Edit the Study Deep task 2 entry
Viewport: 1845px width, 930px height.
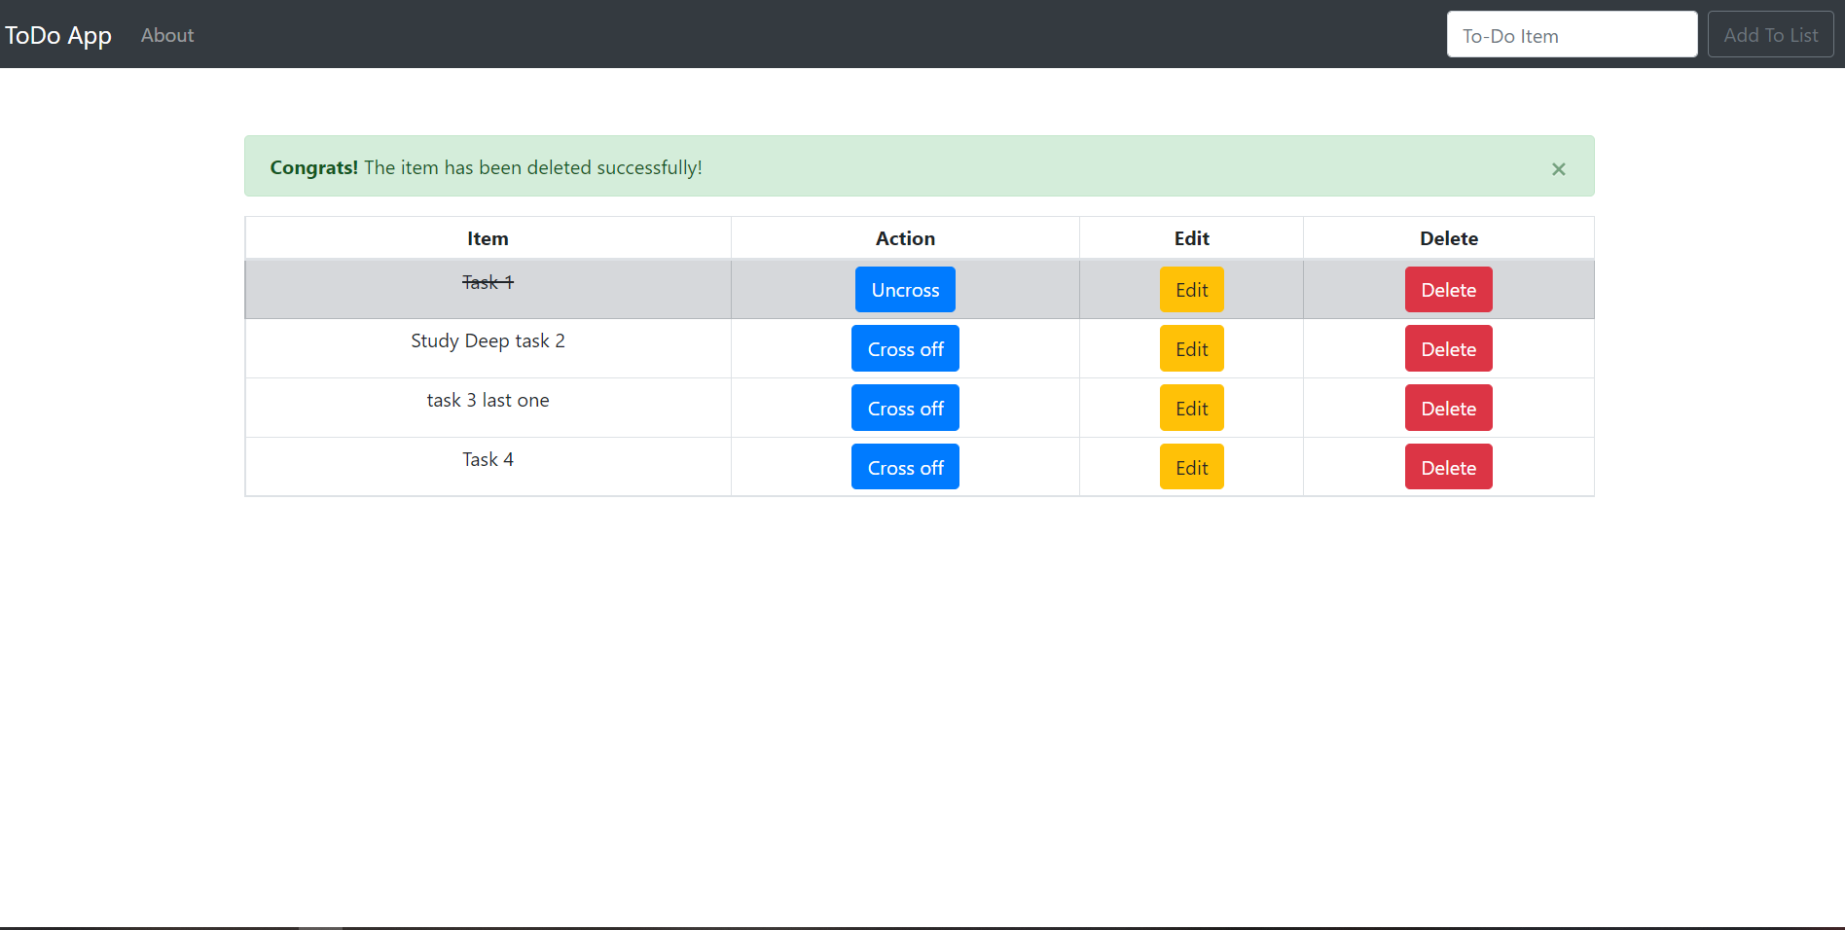1191,348
